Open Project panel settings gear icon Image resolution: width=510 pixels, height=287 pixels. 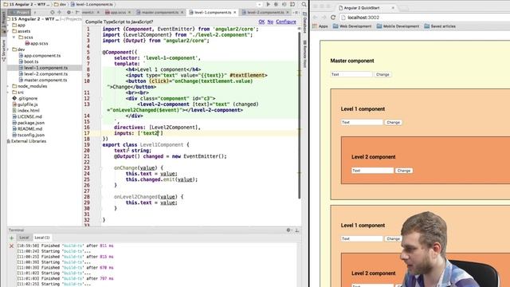(x=69, y=12)
